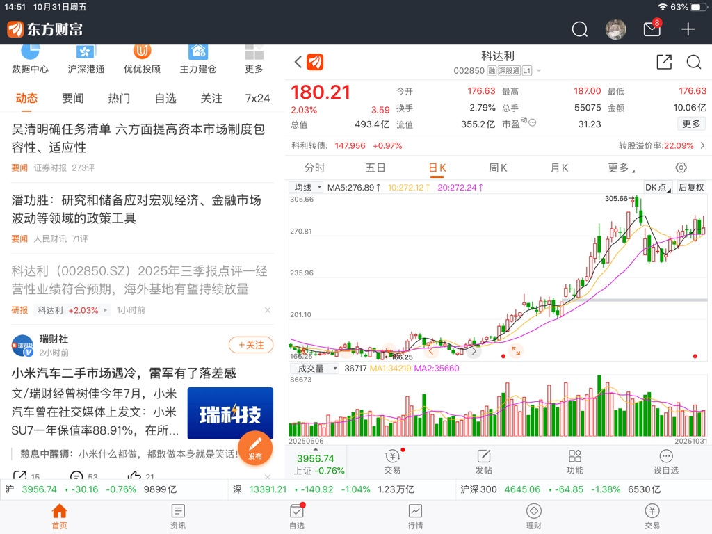Open 发帖 post icon under chart
This screenshot has height=534, width=712.
click(484, 462)
